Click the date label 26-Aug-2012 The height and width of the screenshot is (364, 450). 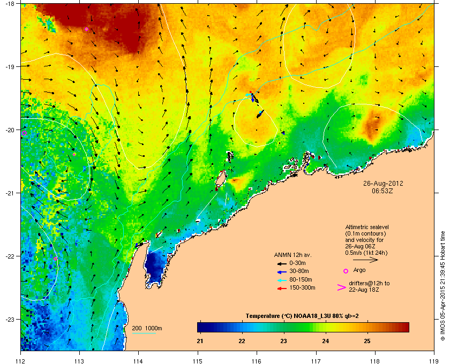coord(383,183)
